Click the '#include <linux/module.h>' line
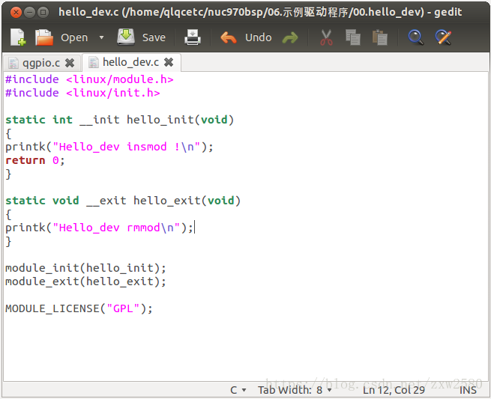Viewport: 491px width, 399px height. [x=89, y=79]
